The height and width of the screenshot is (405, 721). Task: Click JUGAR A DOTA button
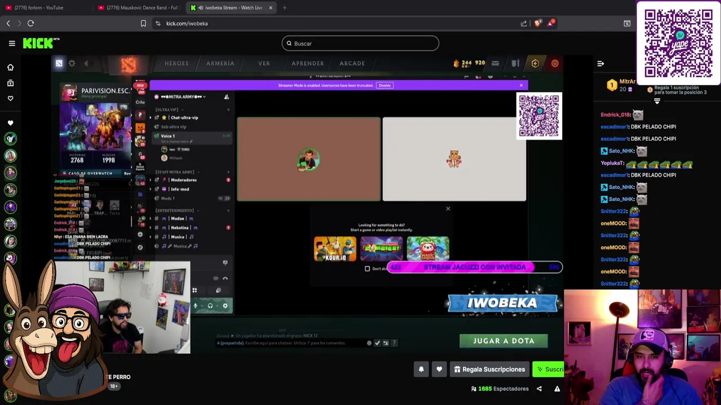(x=504, y=341)
